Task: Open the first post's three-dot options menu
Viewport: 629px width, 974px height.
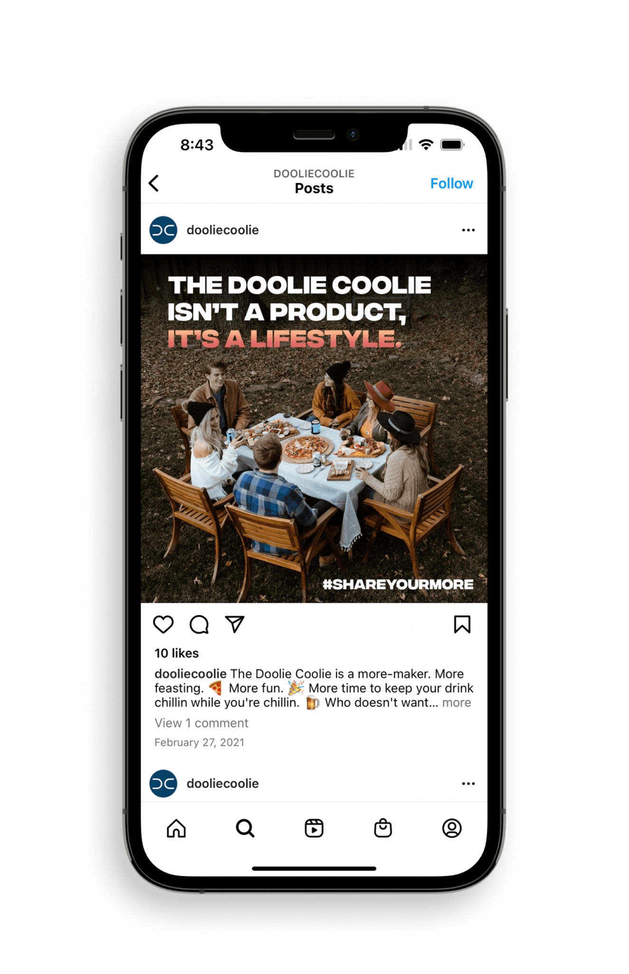Action: click(x=468, y=230)
